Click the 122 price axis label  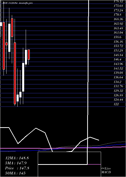[x=116, y=104]
